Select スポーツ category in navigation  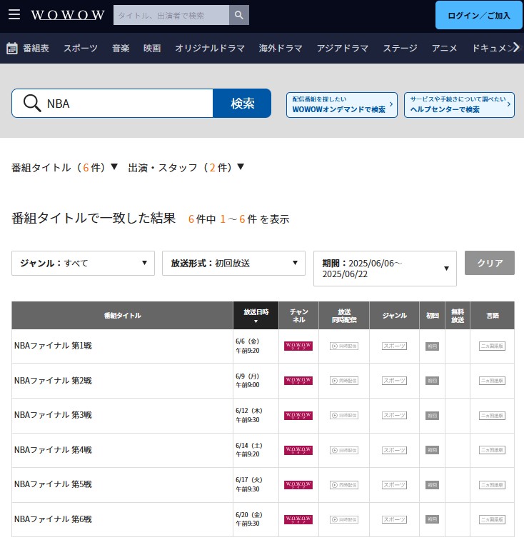81,49
